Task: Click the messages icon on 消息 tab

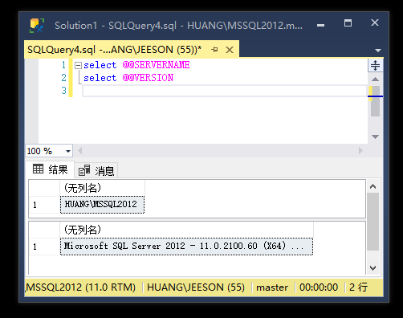Action: pyautogui.click(x=84, y=170)
